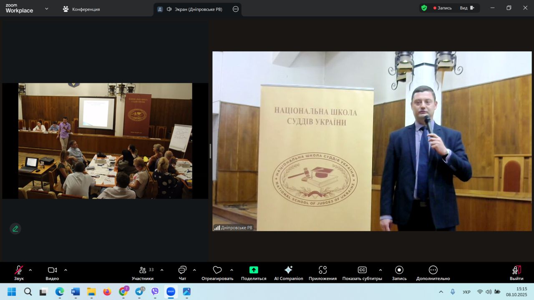Open the AI Companion panel
This screenshot has width=534, height=300.
point(288,273)
